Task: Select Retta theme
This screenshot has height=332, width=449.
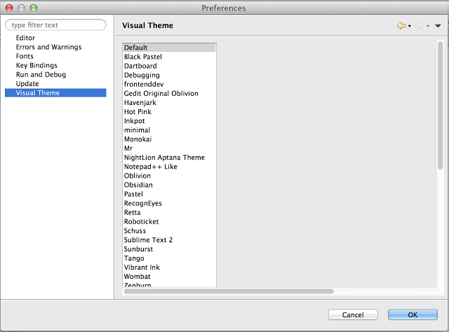Action: 133,212
